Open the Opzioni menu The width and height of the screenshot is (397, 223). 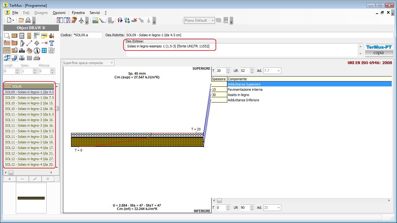coord(59,13)
